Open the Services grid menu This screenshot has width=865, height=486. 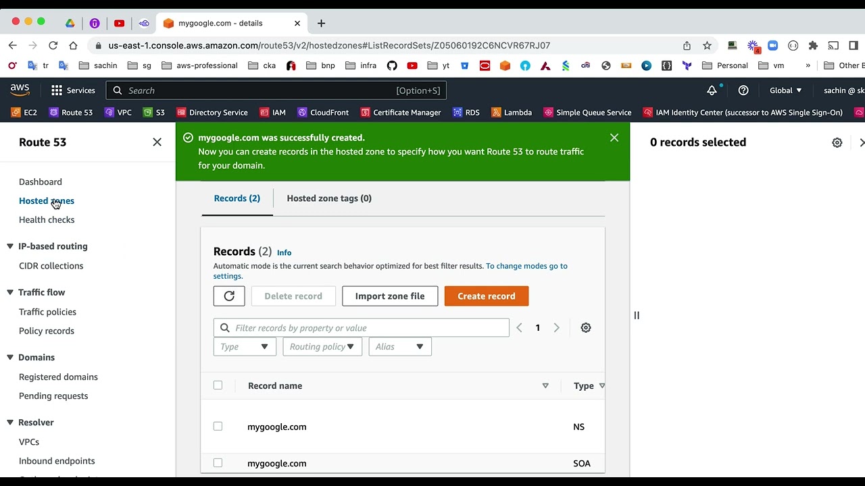tap(73, 90)
